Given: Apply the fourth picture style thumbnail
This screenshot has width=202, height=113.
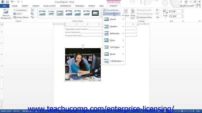Looking at the screenshot, I should tap(69, 13).
